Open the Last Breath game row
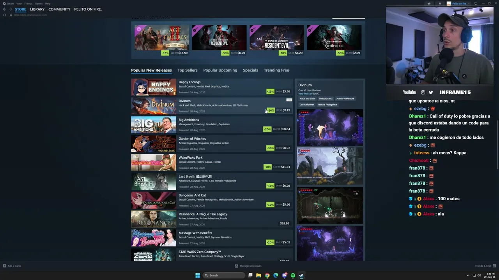Image resolution: width=499 pixels, height=280 pixels. (212, 182)
